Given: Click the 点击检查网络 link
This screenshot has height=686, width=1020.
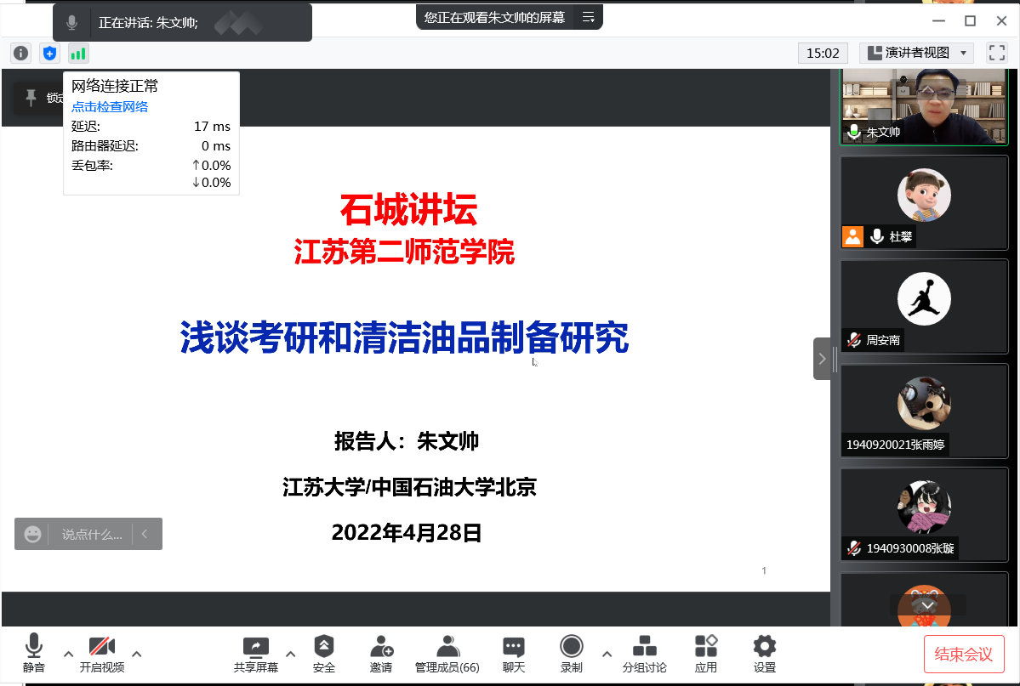Looking at the screenshot, I should pyautogui.click(x=110, y=106).
